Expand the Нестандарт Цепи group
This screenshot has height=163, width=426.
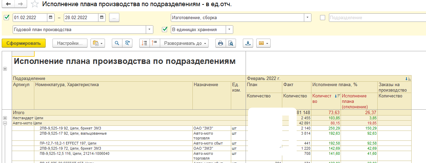(x=5, y=118)
